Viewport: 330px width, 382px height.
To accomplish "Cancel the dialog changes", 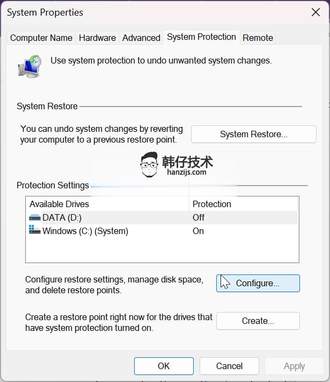I will [229, 366].
